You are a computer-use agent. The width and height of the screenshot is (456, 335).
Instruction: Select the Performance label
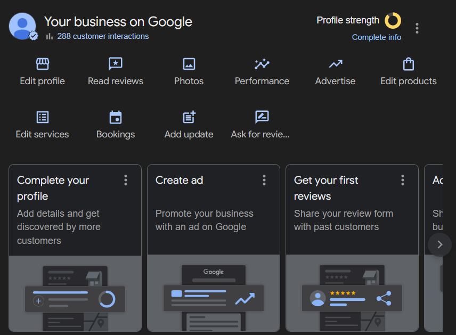pos(262,81)
